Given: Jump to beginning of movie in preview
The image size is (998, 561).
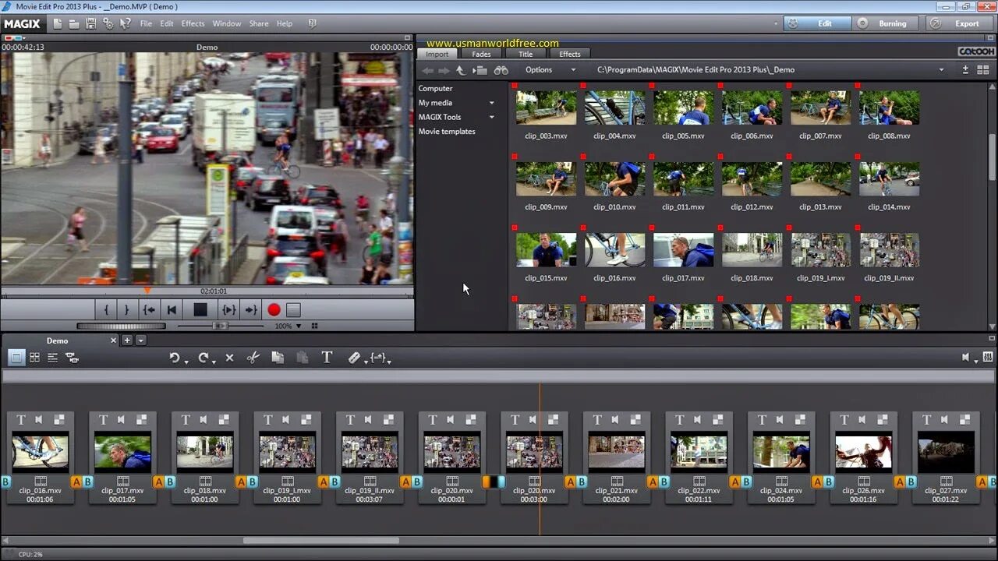Looking at the screenshot, I should coord(172,309).
